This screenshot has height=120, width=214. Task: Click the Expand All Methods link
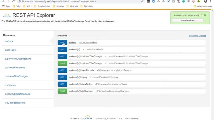pos(198,36)
